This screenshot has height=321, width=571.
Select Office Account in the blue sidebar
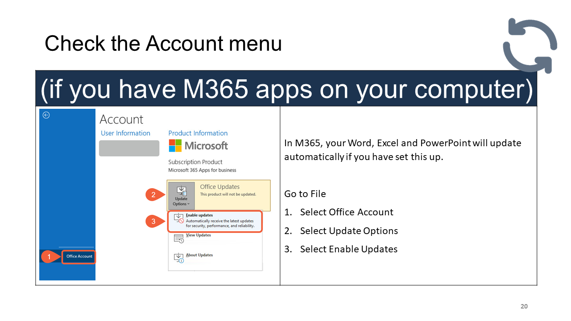pos(79,256)
